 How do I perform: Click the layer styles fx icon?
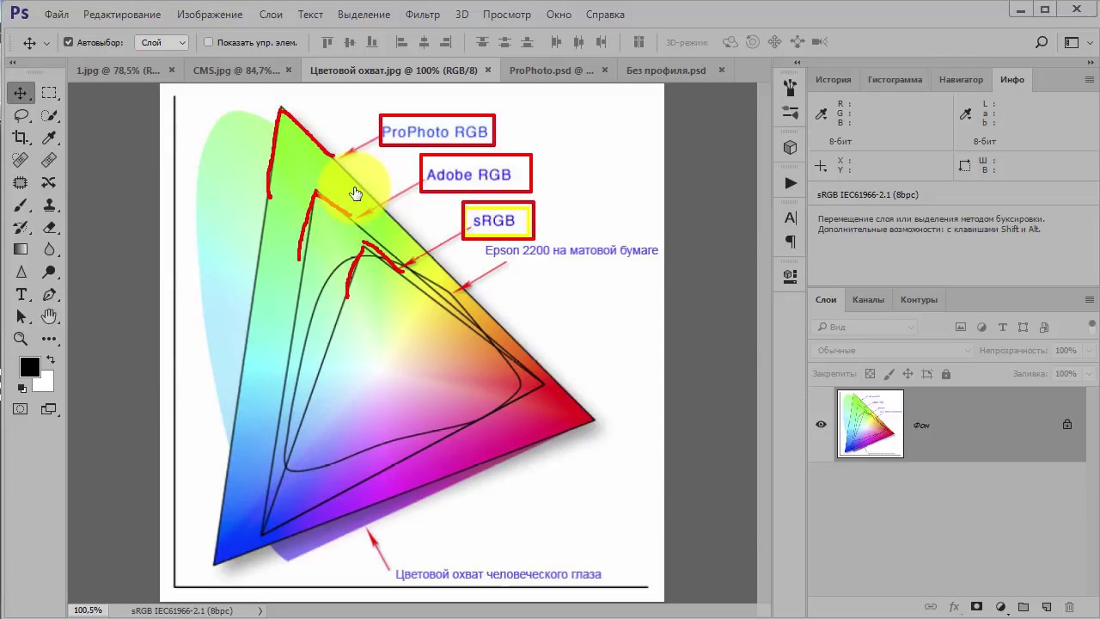[954, 607]
